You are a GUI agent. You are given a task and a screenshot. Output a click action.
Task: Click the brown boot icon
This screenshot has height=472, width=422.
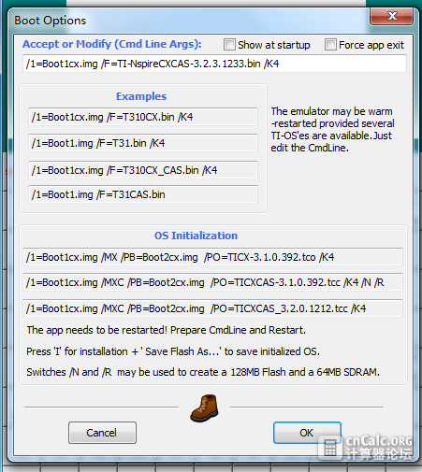(205, 408)
